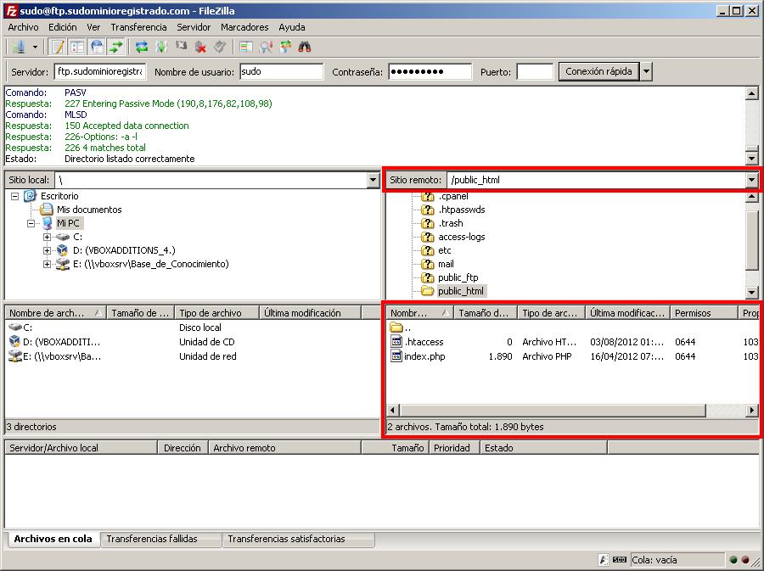Click the speed limits status bar icon
This screenshot has width=764, height=571.
coord(620,560)
